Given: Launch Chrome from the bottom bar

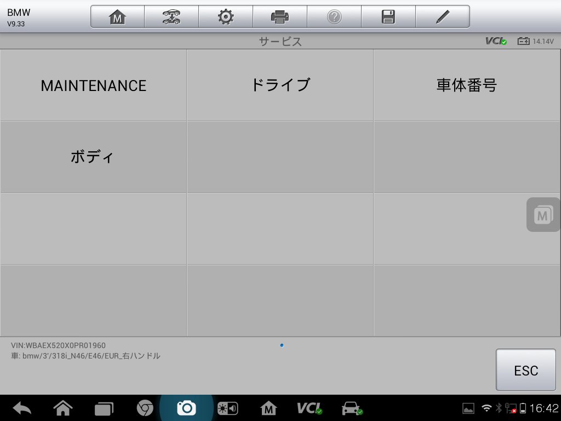Looking at the screenshot, I should coord(145,408).
